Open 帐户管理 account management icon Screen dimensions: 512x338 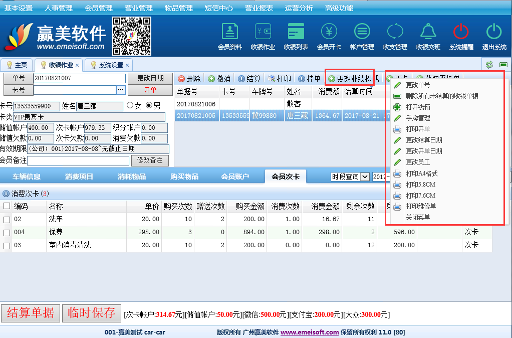pos(362,32)
